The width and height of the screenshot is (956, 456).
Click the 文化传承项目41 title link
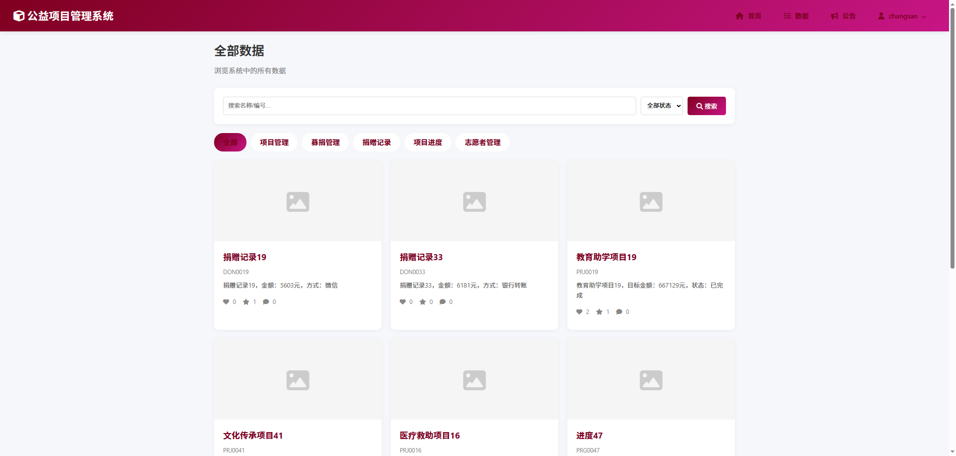point(253,436)
